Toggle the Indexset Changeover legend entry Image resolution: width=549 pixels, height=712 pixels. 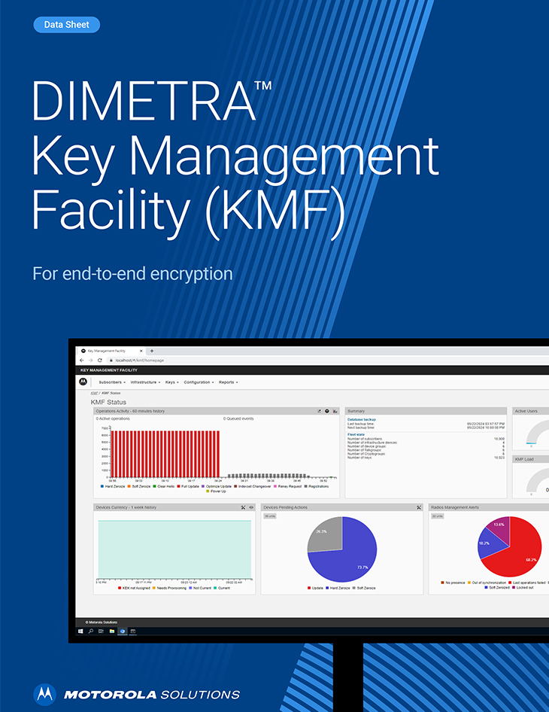click(252, 486)
